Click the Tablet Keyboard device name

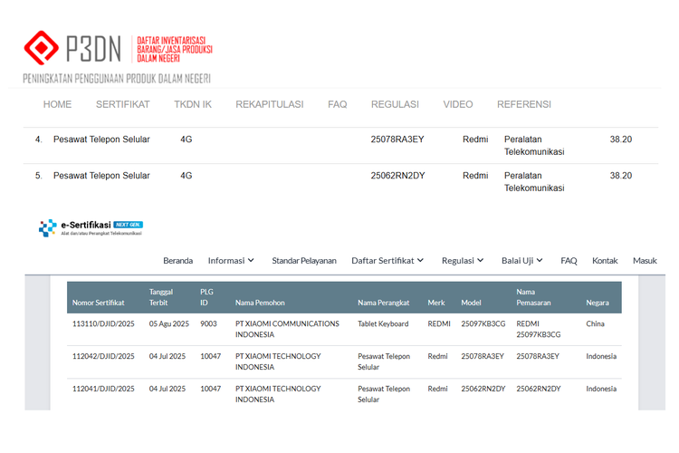tap(383, 323)
